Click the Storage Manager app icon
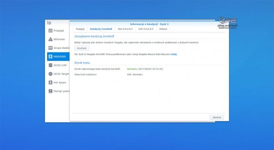Image resolution: width=274 pixels, height=150 pixels. point(49,23)
